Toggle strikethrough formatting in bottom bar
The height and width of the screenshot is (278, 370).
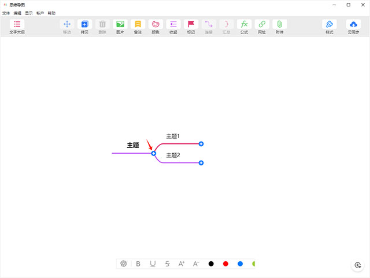167,264
